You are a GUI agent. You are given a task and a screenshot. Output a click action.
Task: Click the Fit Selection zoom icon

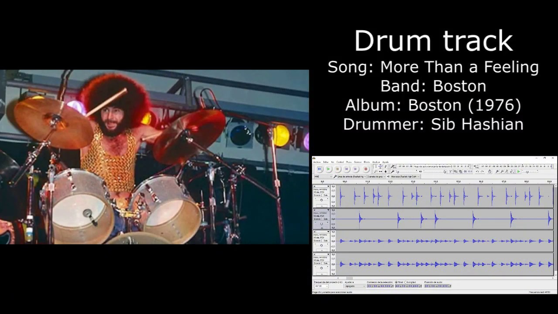click(507, 171)
